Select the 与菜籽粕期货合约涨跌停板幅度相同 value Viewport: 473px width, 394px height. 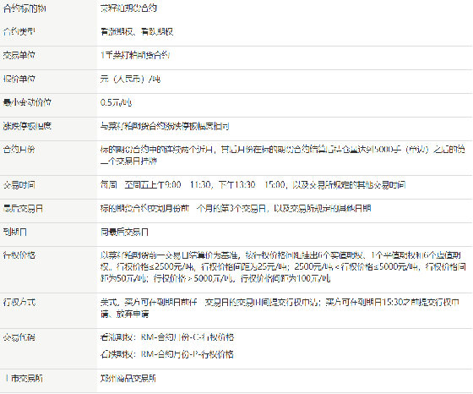tap(165, 126)
